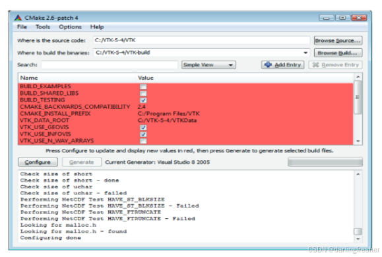Select the VTK_DATA_ROOT entry name
382x257 pixels.
click(44, 120)
